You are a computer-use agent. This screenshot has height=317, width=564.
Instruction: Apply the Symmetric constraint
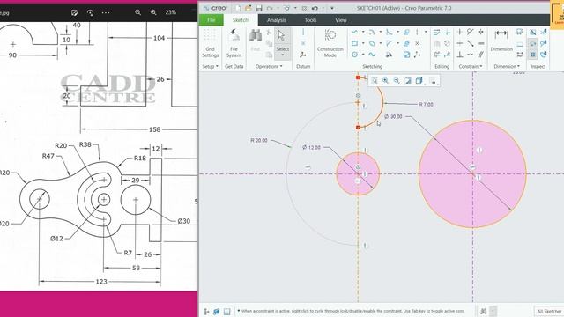(481, 32)
